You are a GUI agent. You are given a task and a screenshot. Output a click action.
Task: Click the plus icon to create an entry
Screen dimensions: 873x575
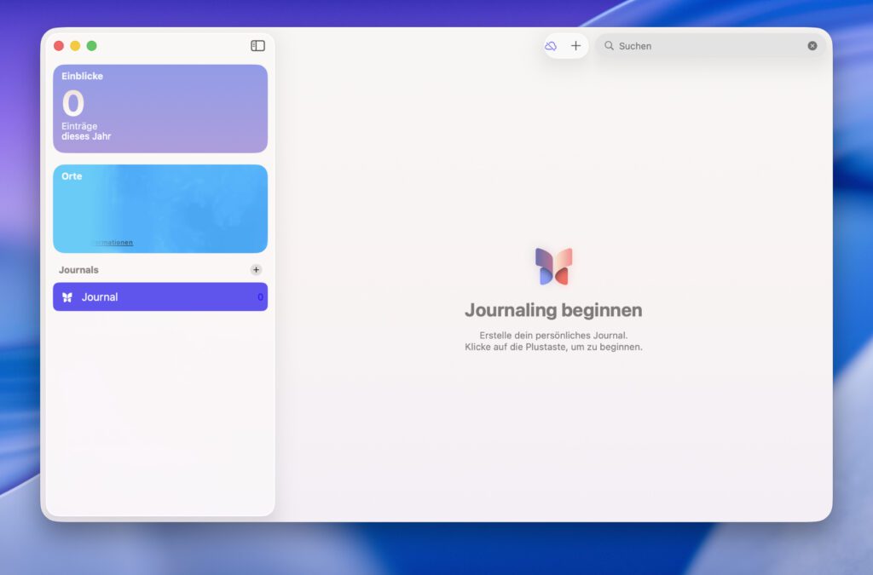[575, 45]
